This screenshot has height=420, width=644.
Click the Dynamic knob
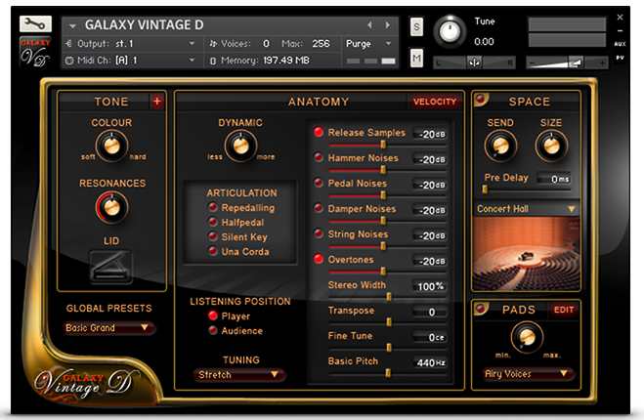240,146
